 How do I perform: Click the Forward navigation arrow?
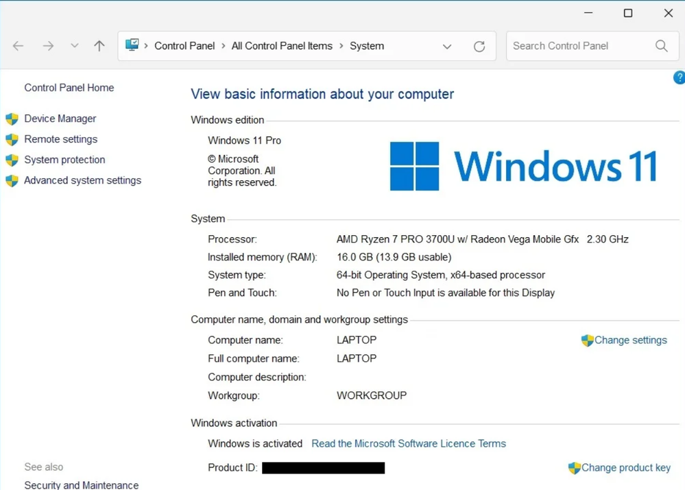(x=48, y=46)
